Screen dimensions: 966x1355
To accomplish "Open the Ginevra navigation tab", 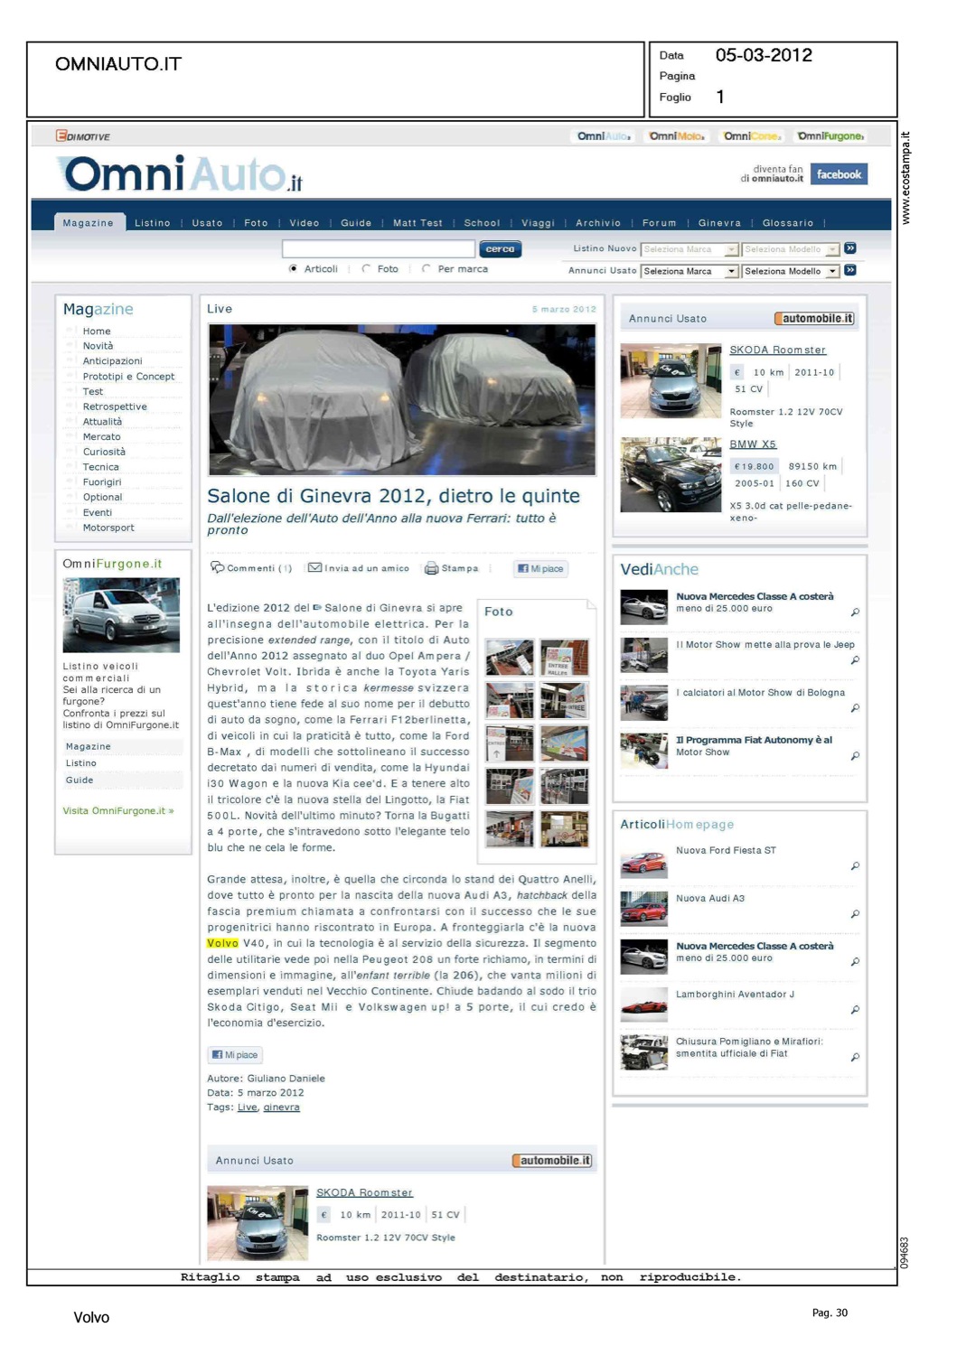I will pyautogui.click(x=719, y=223).
